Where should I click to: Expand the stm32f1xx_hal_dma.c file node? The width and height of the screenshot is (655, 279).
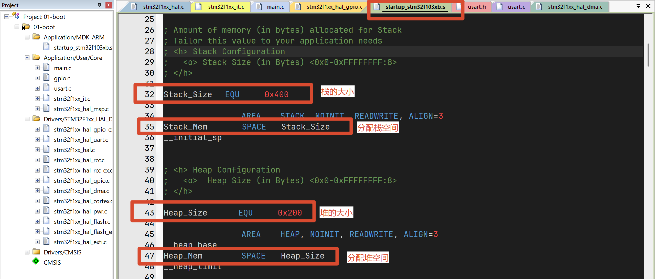click(x=37, y=191)
